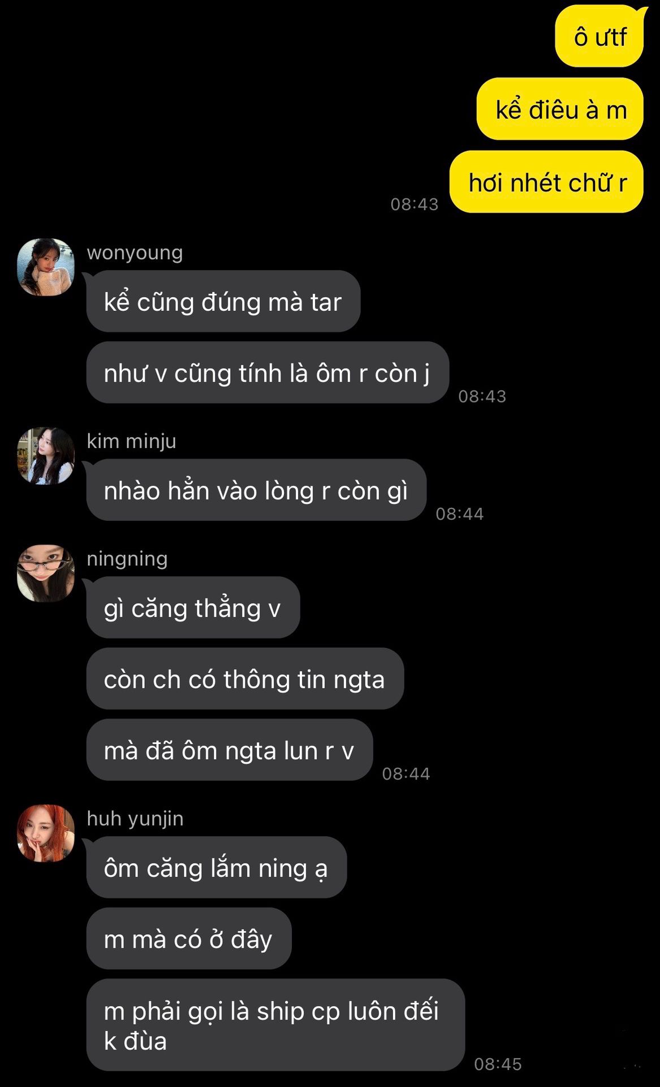Screen dimensions: 660x1087
Task: Tap message "kể cũng đúng mà tar"
Action: click(223, 301)
